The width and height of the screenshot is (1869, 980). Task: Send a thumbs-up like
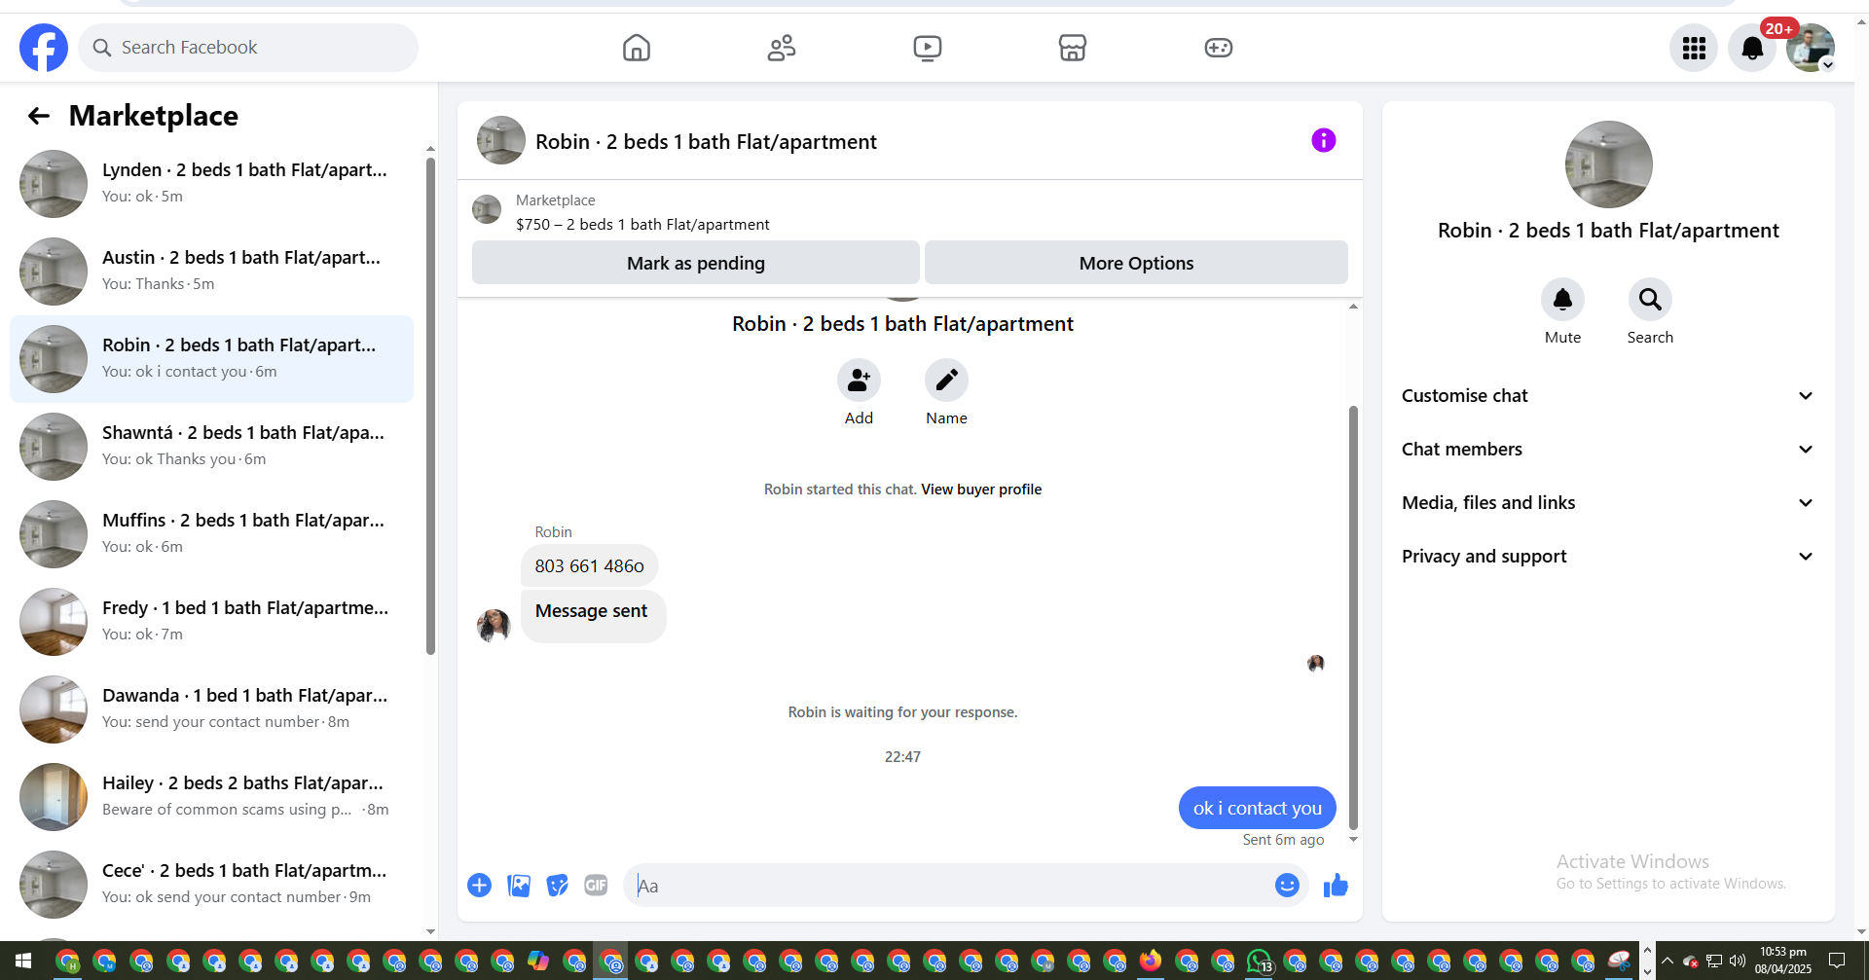coord(1336,886)
